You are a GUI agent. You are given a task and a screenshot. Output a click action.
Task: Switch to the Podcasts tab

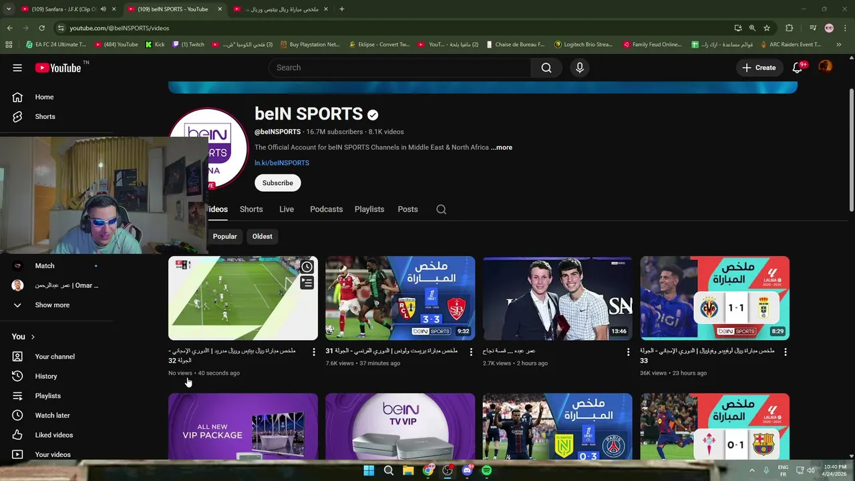coord(326,209)
